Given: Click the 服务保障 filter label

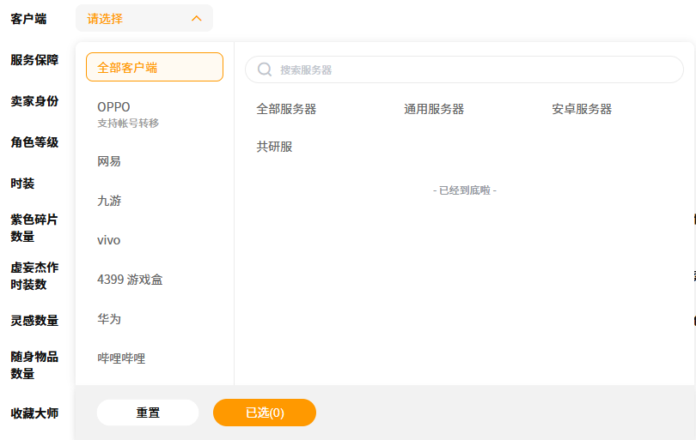Looking at the screenshot, I should [x=34, y=60].
